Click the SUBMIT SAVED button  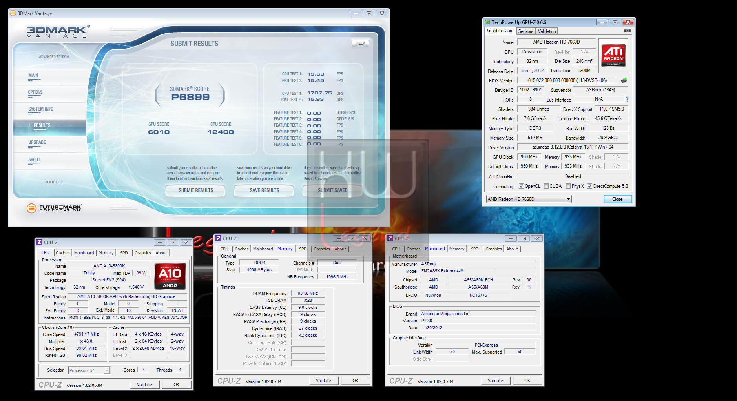coord(333,190)
